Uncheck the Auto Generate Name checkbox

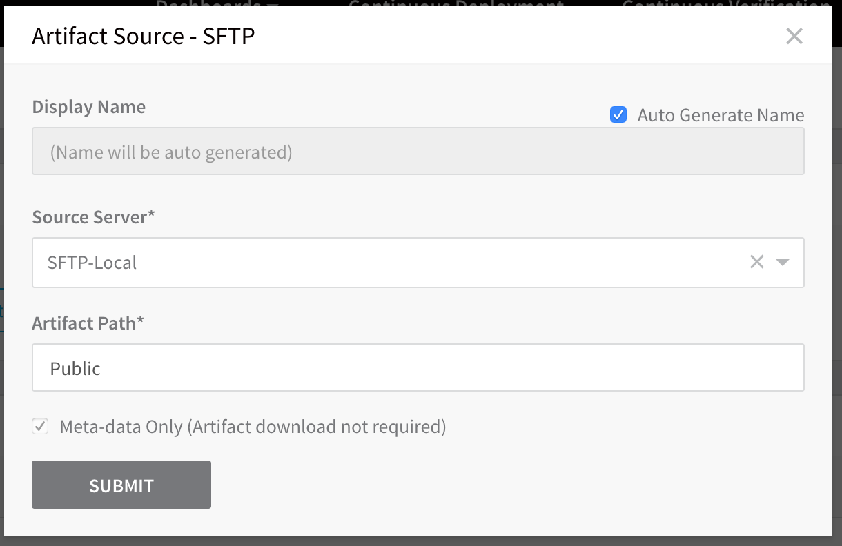618,114
